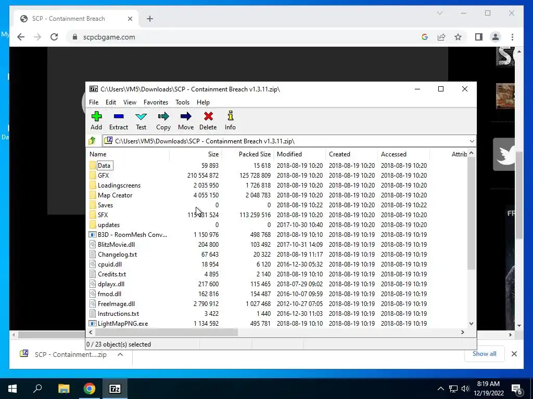
Task: Click the Google icon in the address bar
Action: pos(425,37)
